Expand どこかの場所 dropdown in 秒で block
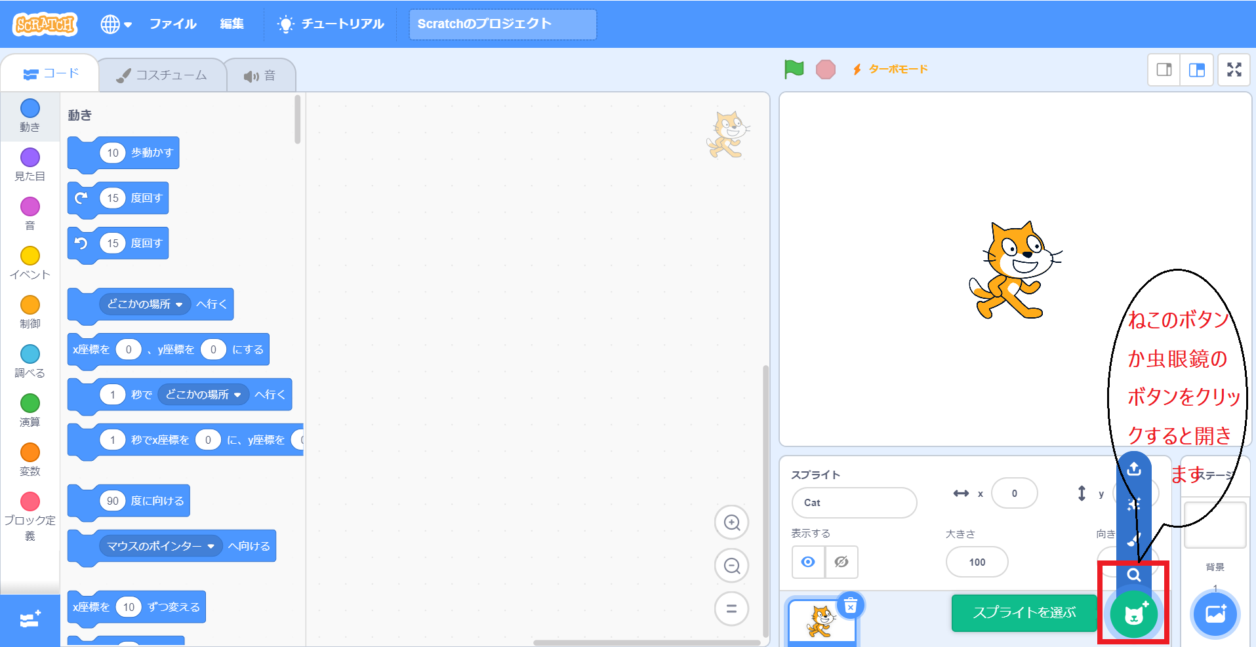Image resolution: width=1256 pixels, height=647 pixels. click(x=203, y=395)
